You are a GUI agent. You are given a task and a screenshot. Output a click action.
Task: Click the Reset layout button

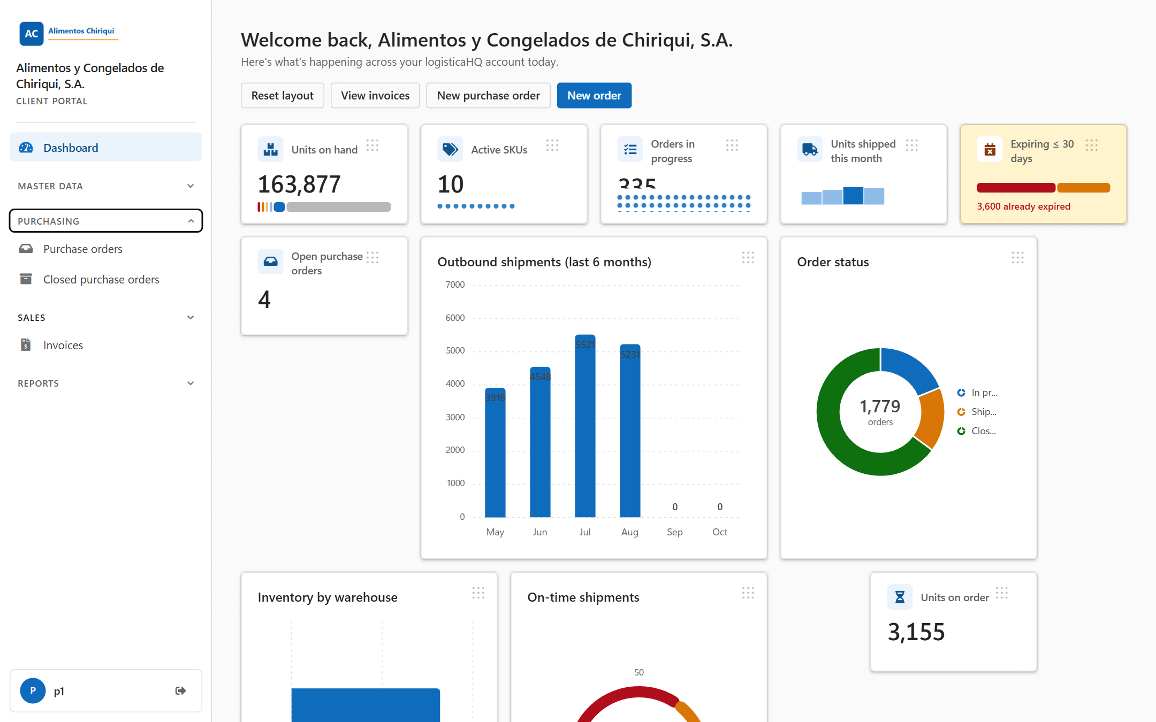coord(283,96)
